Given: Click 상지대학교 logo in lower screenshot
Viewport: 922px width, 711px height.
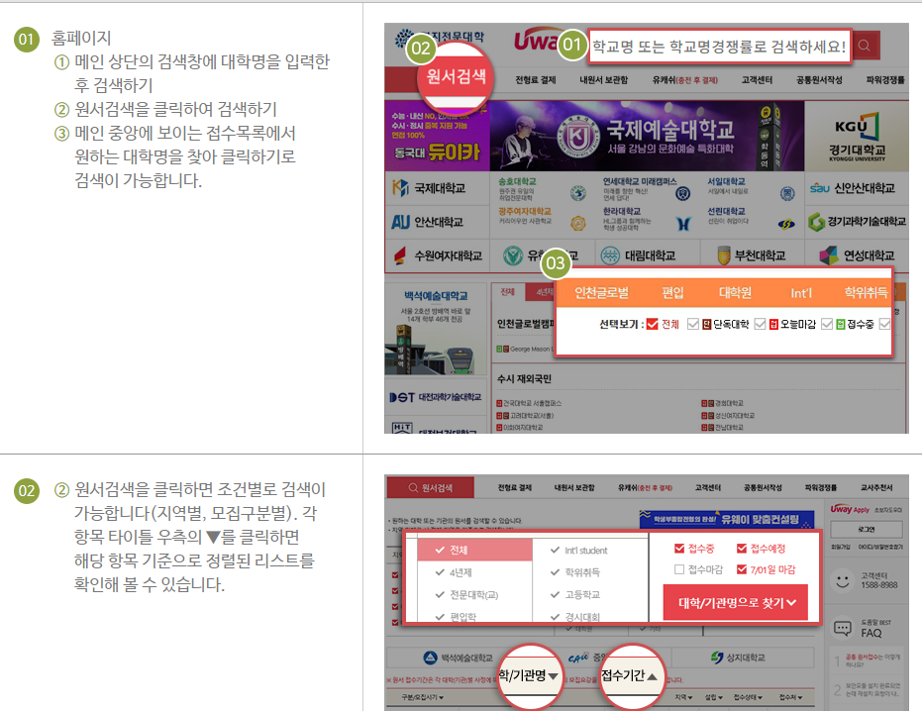Looking at the screenshot, I should 738,658.
